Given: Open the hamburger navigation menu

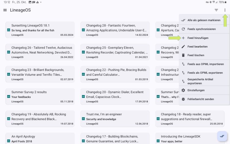Looking at the screenshot, I should [5, 10].
